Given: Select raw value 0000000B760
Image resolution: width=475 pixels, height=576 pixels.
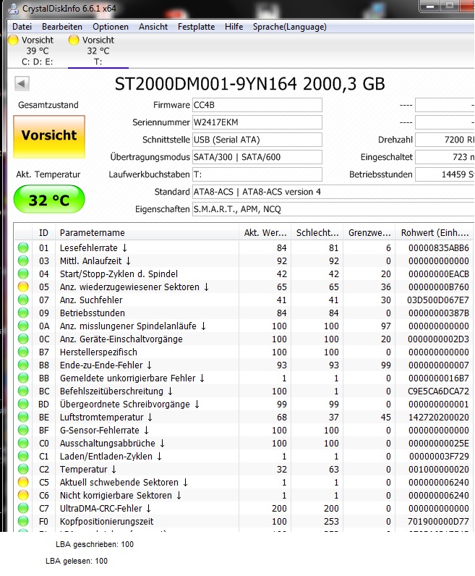Looking at the screenshot, I should pyautogui.click(x=439, y=287).
